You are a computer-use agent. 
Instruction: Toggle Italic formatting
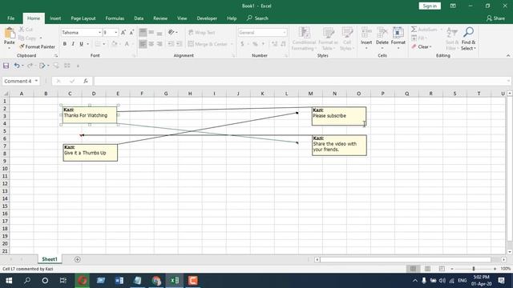click(x=73, y=44)
